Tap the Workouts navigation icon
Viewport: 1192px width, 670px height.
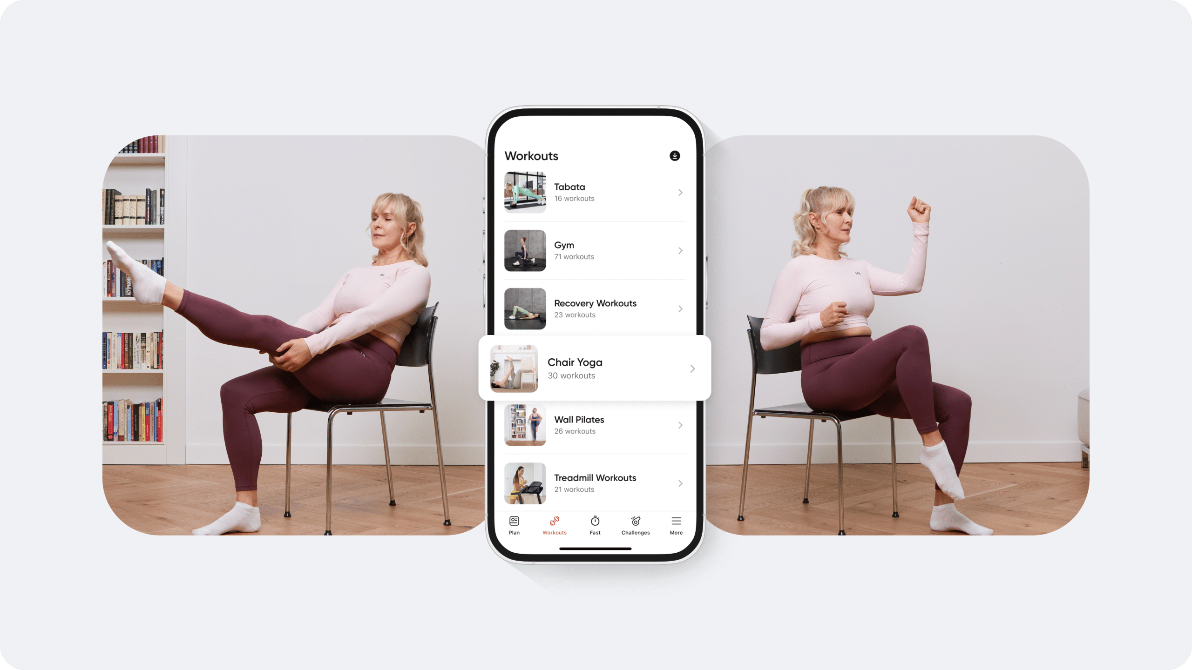click(x=554, y=524)
